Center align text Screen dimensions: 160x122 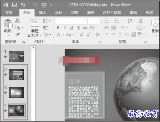pyautogui.click(x=113, y=35)
